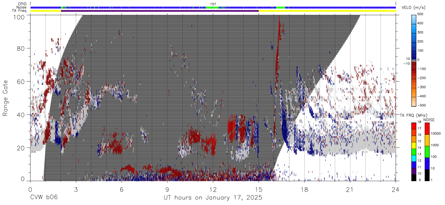Click the NOISE color scale
Viewport: 445px width, 205px height.
coord(427,151)
